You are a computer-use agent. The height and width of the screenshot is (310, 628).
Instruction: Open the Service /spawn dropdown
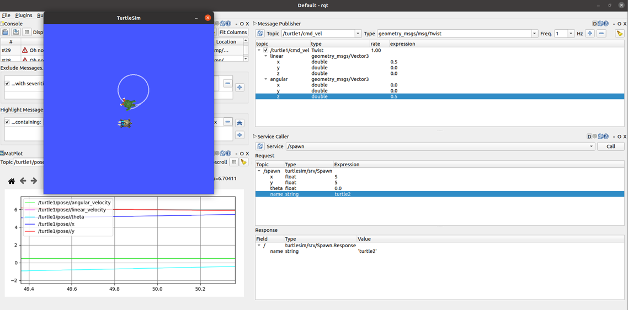pyautogui.click(x=592, y=146)
